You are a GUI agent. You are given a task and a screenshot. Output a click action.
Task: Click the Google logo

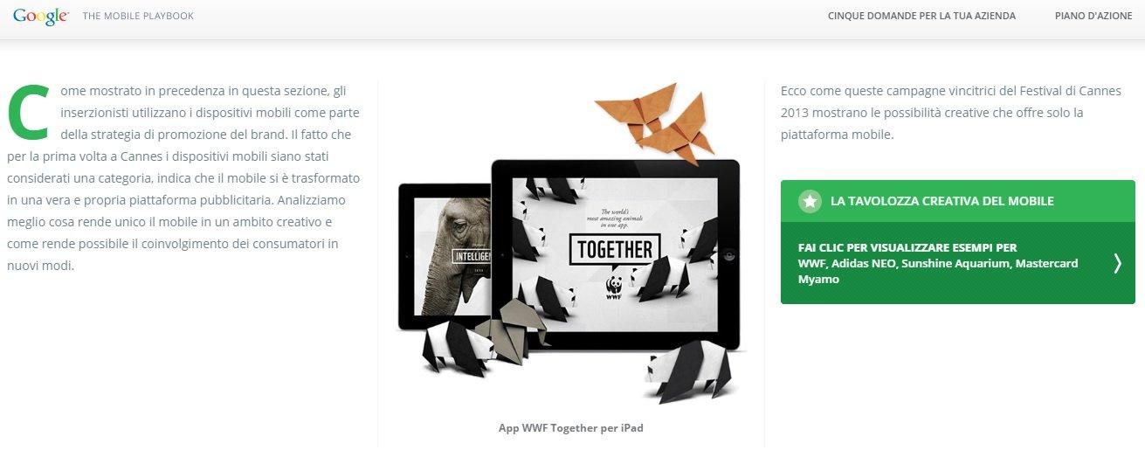[x=40, y=16]
